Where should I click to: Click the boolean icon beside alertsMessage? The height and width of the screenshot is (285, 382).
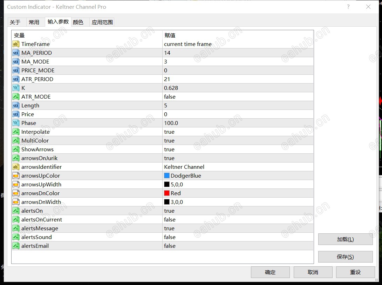point(15,228)
